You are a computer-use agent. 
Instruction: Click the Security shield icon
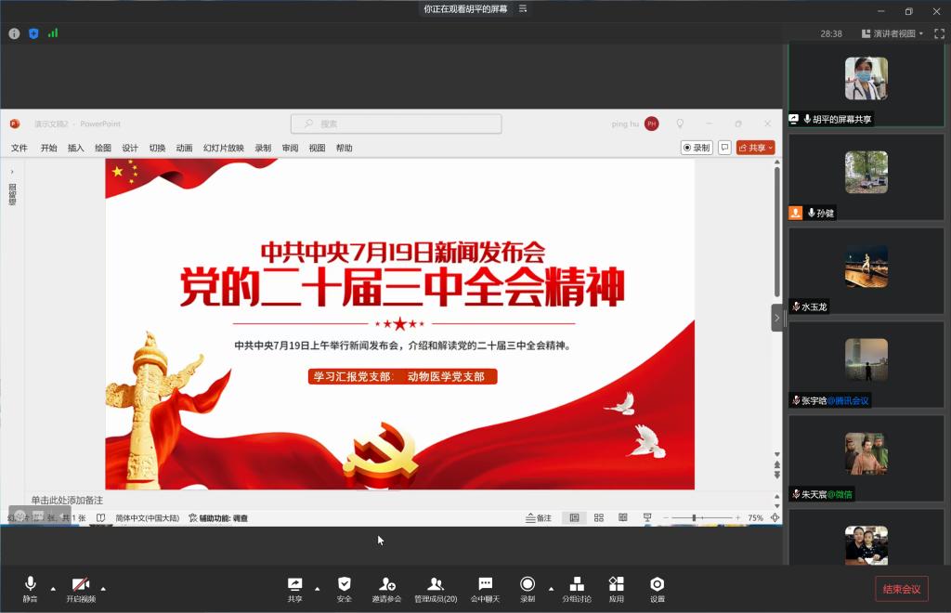[344, 584]
